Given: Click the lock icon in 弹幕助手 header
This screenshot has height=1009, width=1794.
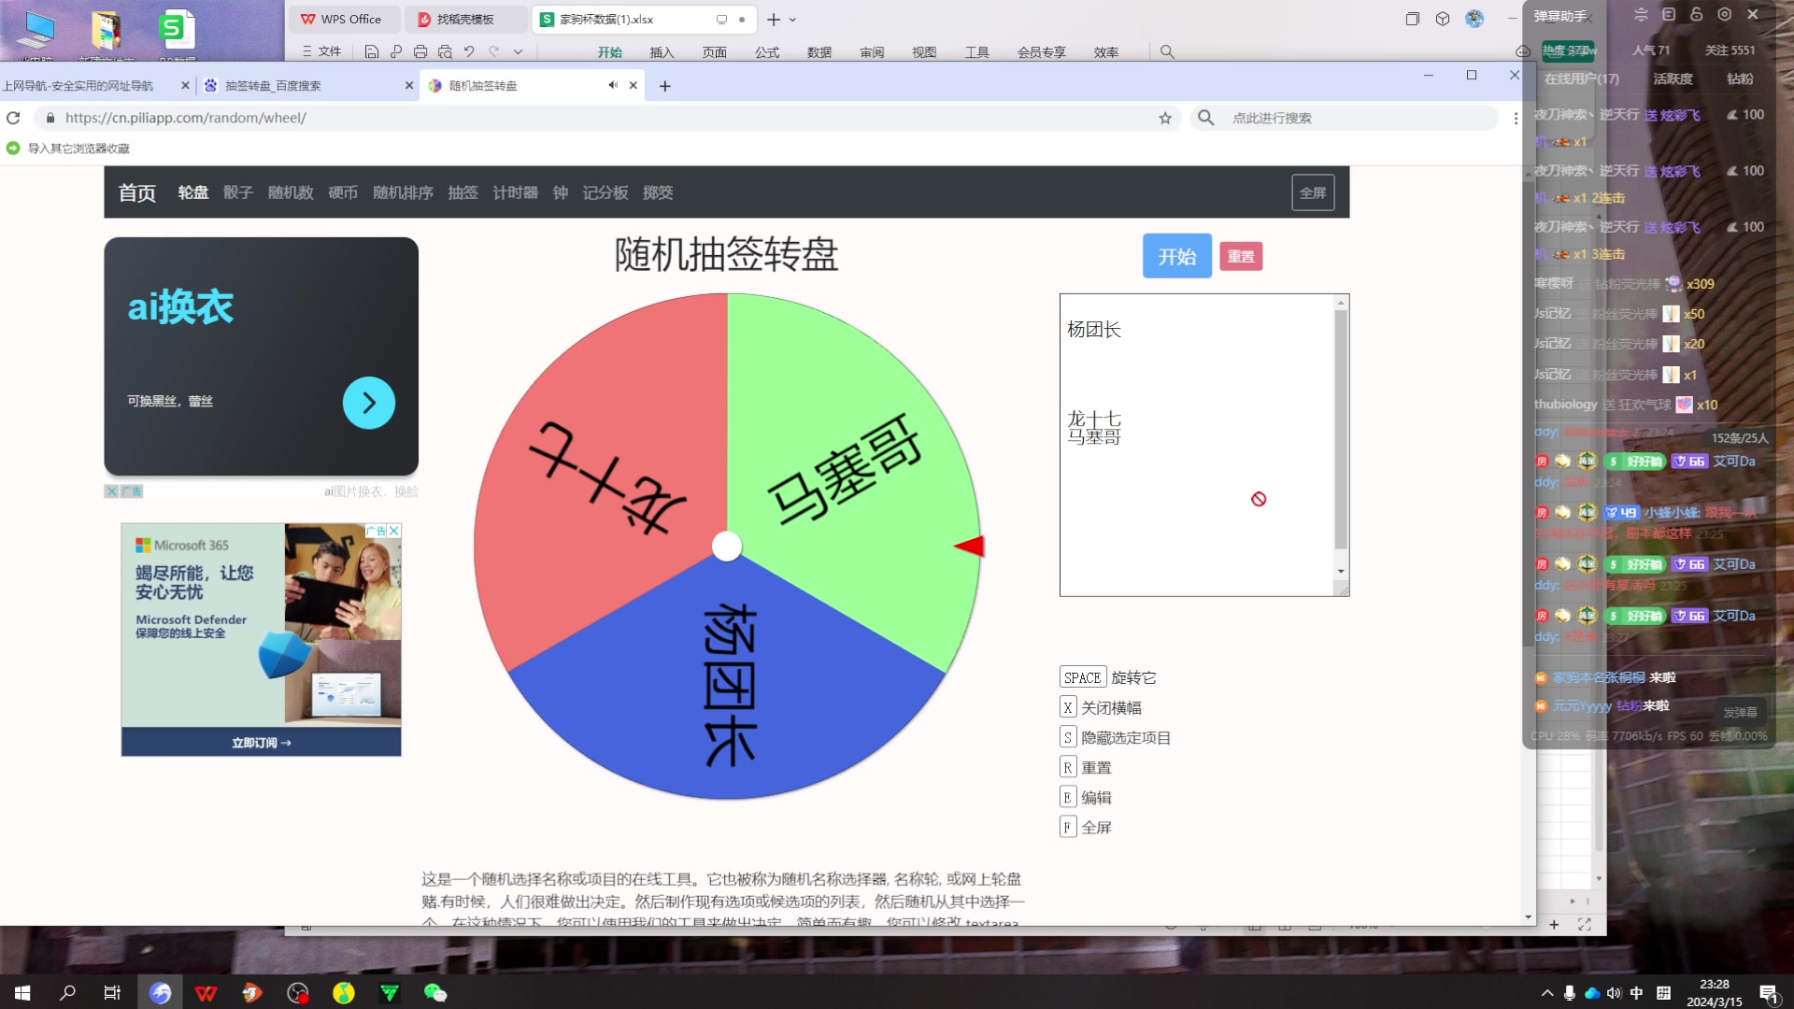Looking at the screenshot, I should (x=1697, y=14).
